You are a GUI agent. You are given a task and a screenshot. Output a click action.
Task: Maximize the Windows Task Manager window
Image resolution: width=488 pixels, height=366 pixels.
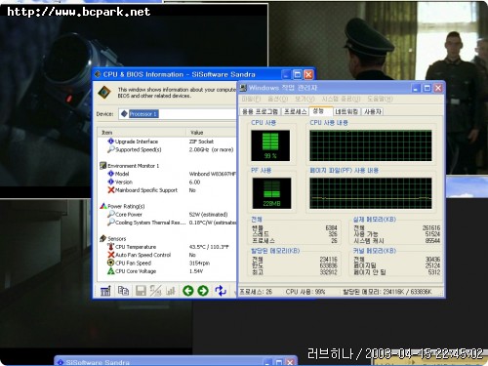click(x=427, y=88)
